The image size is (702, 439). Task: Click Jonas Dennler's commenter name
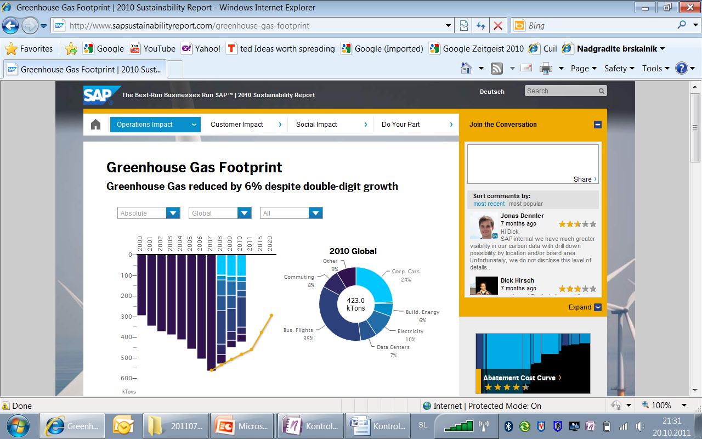coord(522,216)
